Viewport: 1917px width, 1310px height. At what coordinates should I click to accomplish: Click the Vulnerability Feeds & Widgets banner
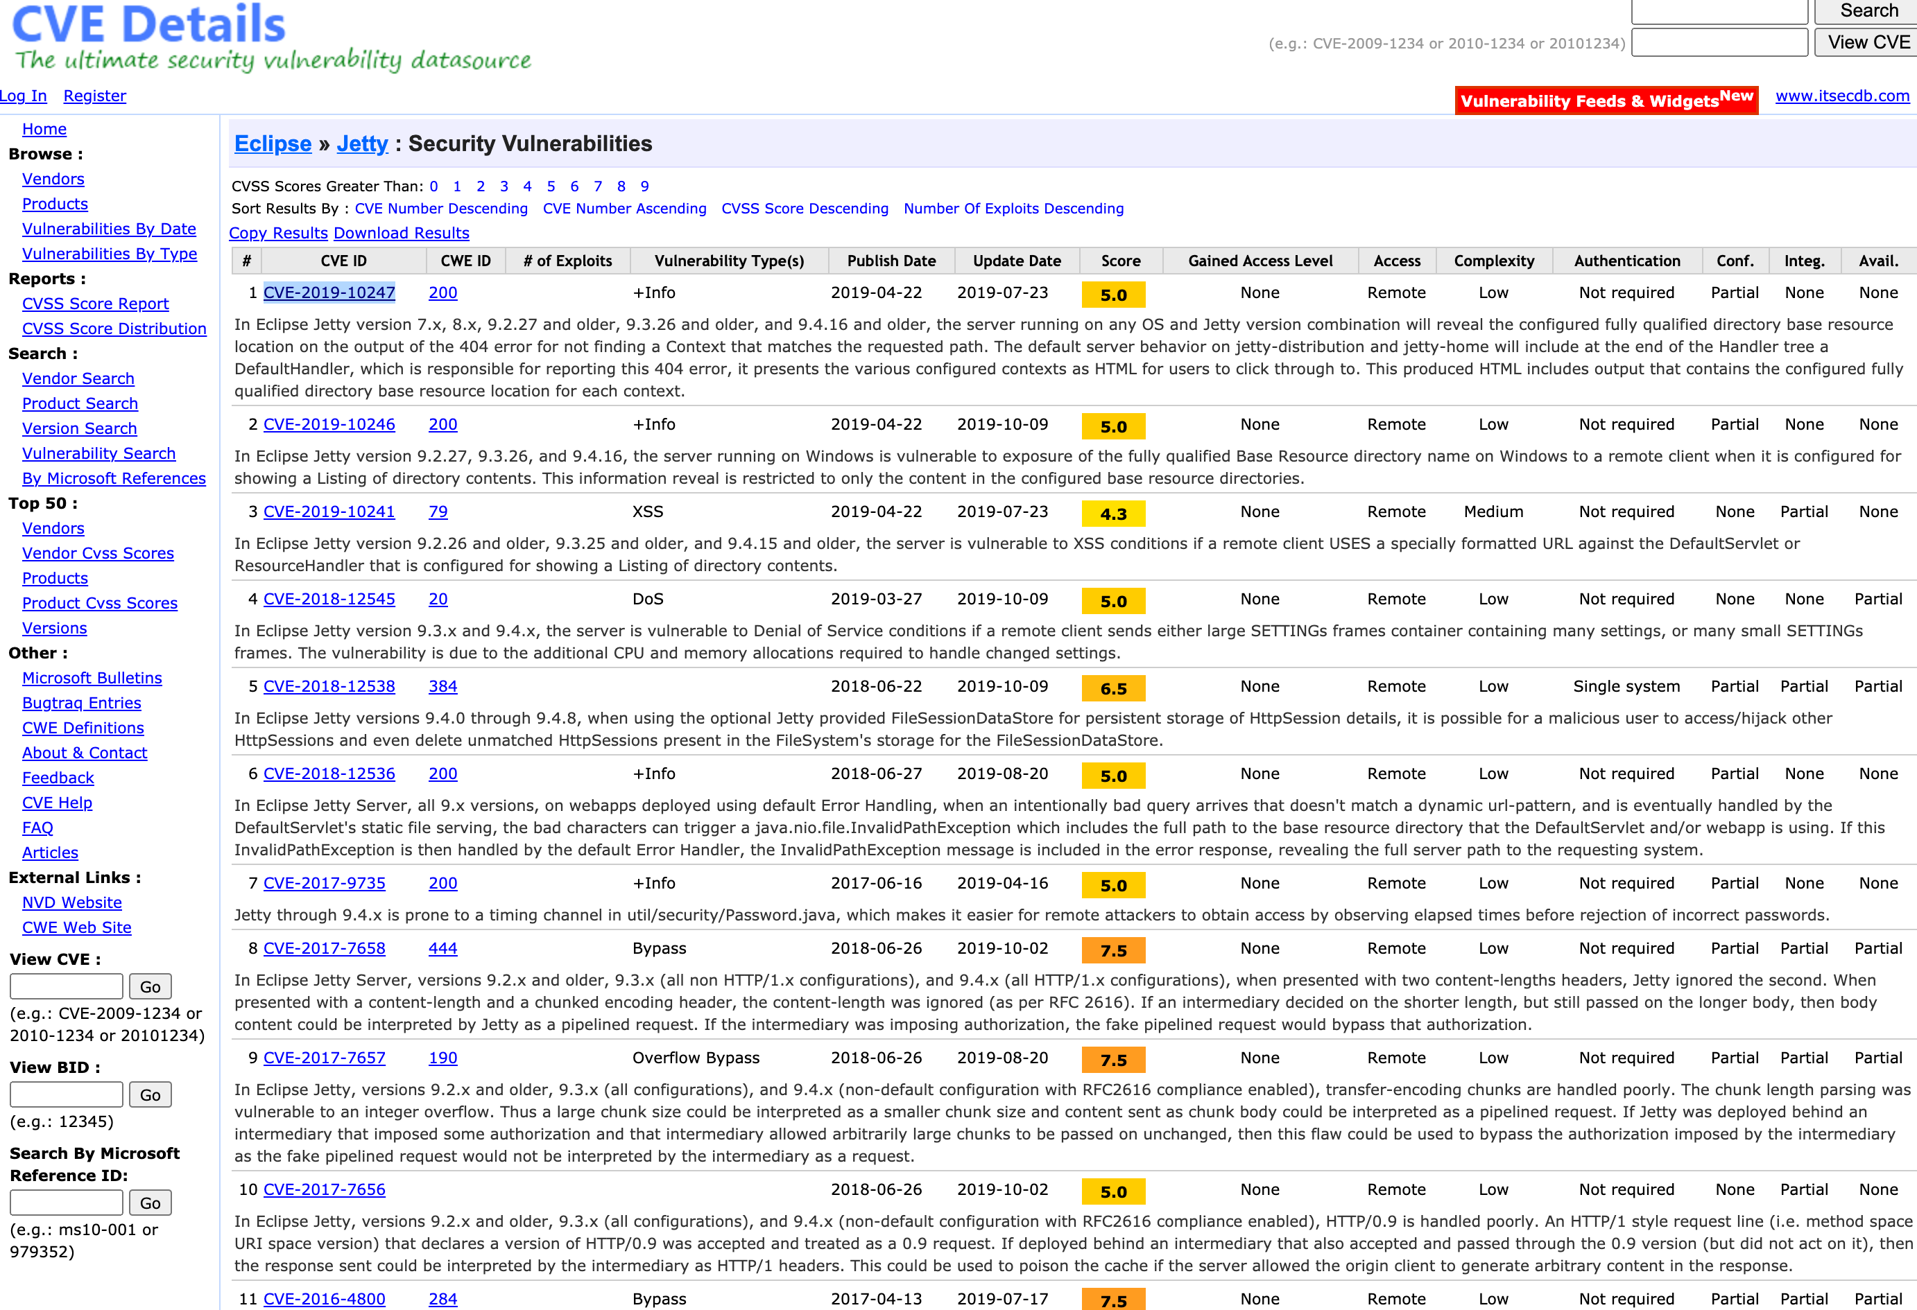(1606, 100)
